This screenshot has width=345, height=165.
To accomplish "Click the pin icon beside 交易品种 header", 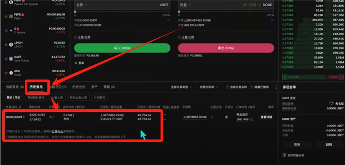I will [x=20, y=107].
